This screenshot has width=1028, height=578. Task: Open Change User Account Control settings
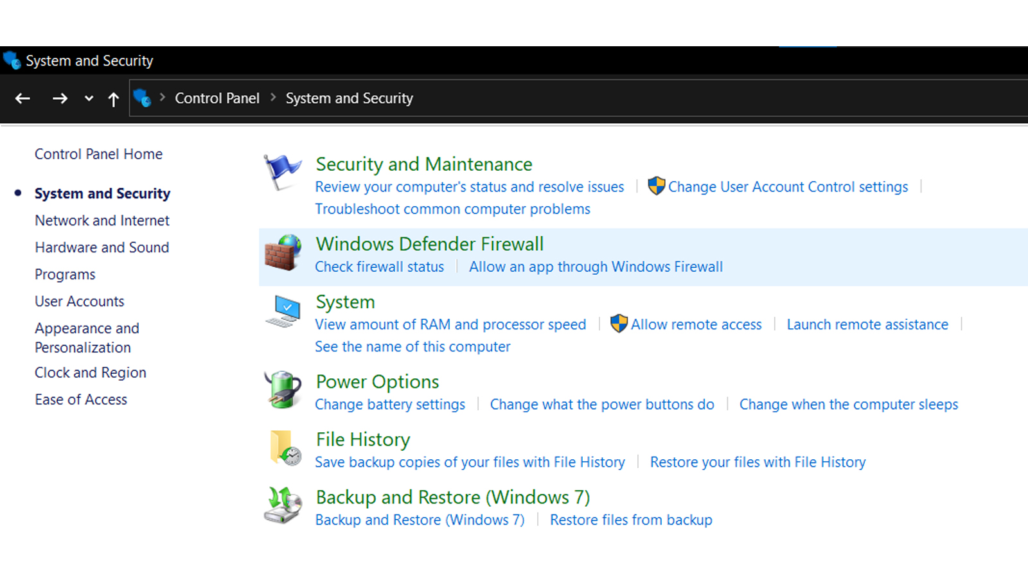click(788, 187)
